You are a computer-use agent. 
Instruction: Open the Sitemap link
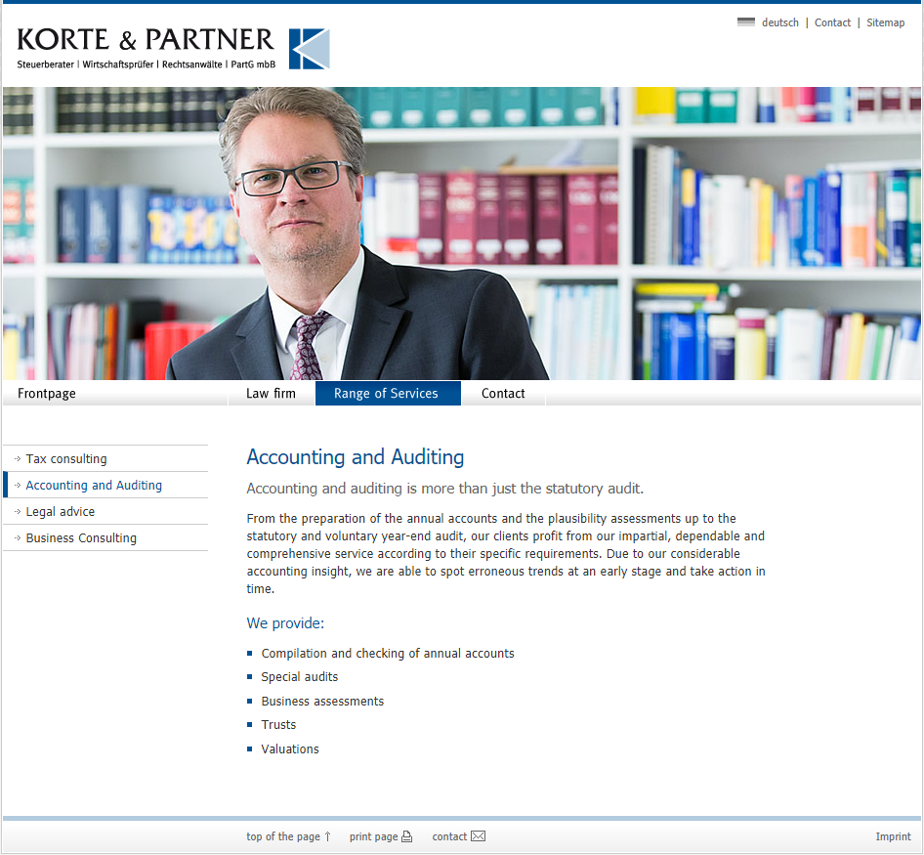pyautogui.click(x=885, y=22)
